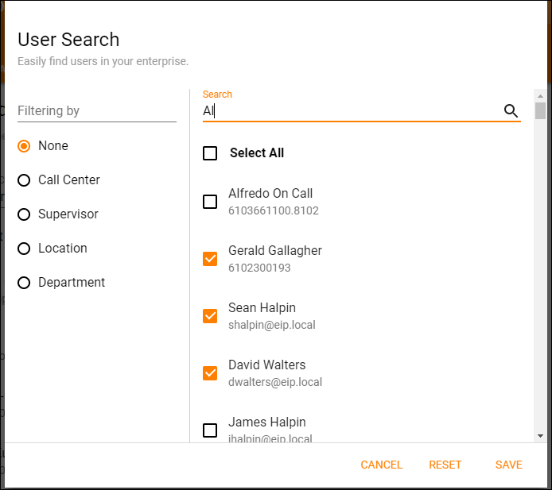Filter by Call Center
The height and width of the screenshot is (490, 552).
click(24, 180)
